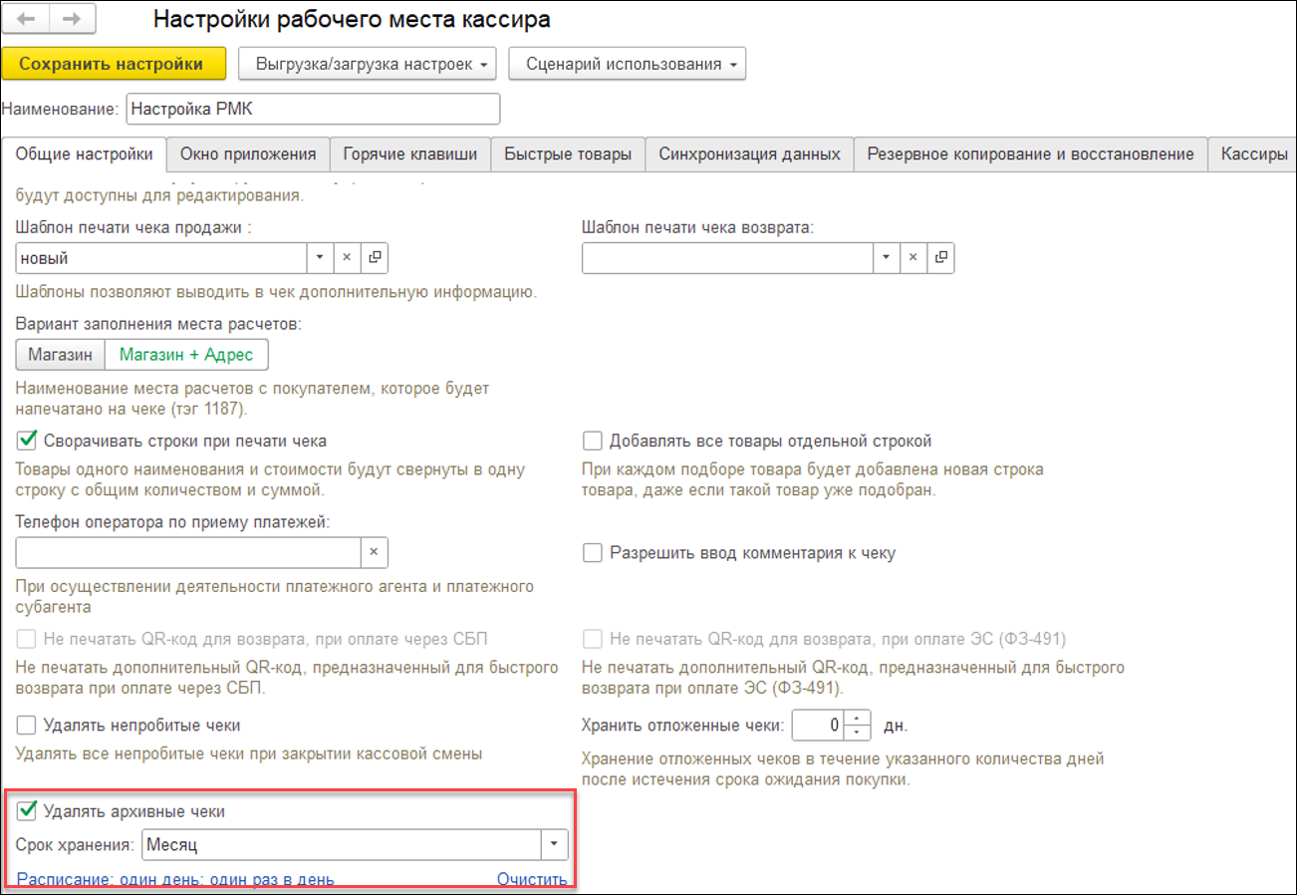Click label 'Хранить отложенные чеки:'
Viewport: 1297px width, 895px height.
pos(683,726)
